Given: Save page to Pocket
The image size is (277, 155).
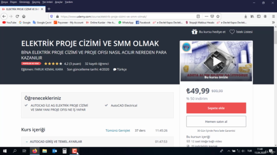Looking at the screenshot, I should [x=212, y=16].
